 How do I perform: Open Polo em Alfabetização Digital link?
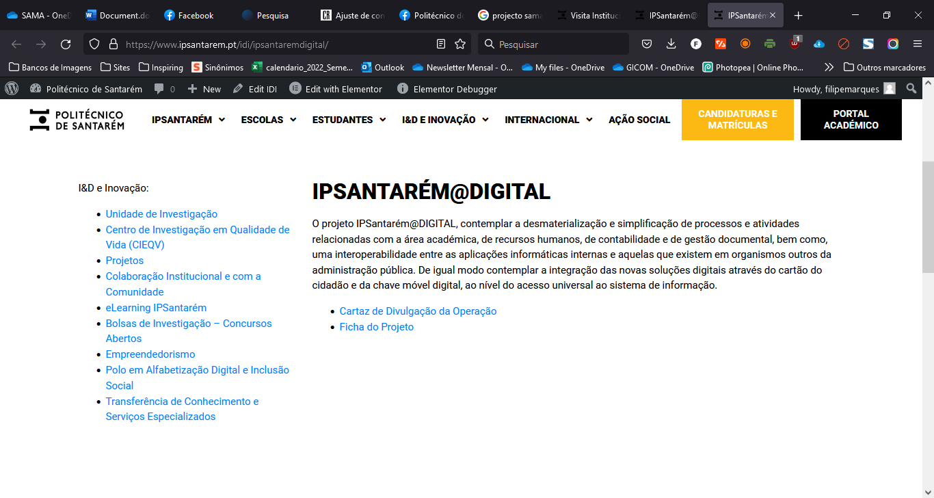197,378
